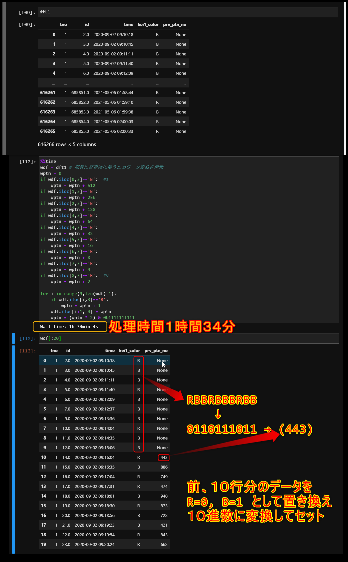
Task: Click the wdf[:20] input cell editor
Action: [x=189, y=338]
